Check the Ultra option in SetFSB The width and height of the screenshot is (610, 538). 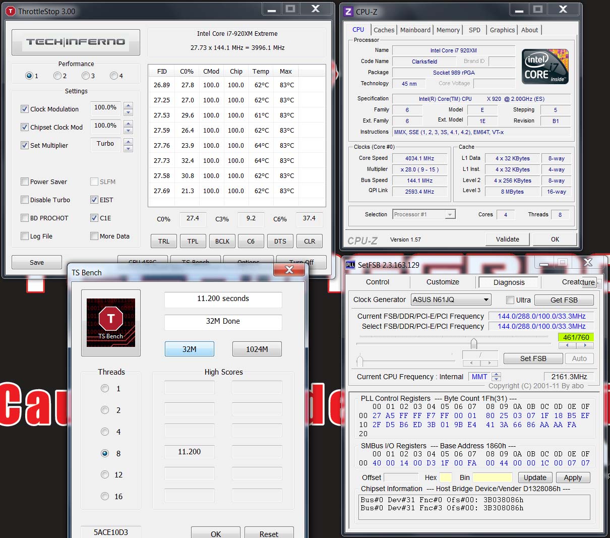[x=510, y=300]
